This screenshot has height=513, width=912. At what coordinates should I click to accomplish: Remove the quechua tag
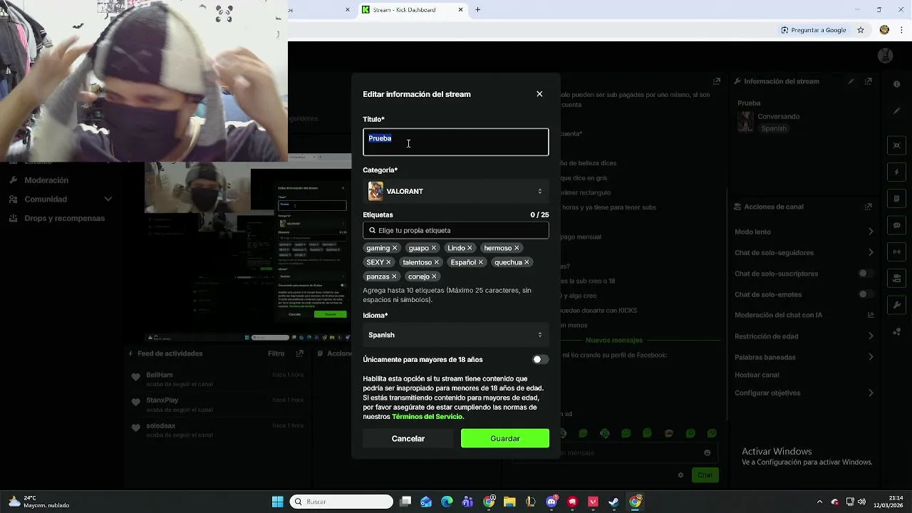[x=527, y=262]
